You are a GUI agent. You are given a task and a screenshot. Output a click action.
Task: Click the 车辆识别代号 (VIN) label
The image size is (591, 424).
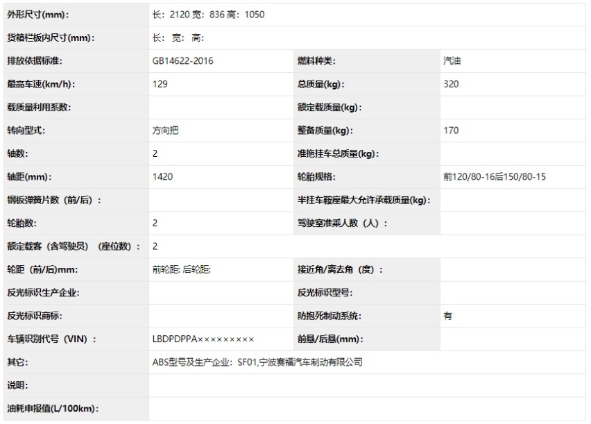[51, 339]
